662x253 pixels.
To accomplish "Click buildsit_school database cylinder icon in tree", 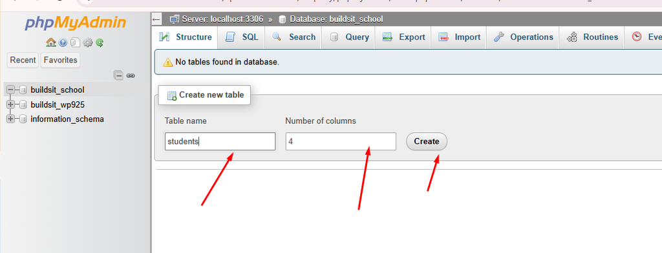I will click(23, 90).
